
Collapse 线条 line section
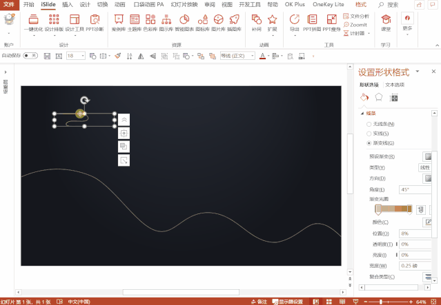[x=362, y=113]
